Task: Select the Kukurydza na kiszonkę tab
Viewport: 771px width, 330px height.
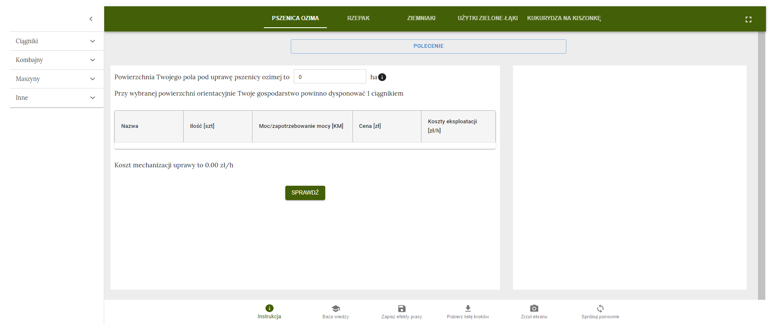Action: tap(564, 18)
